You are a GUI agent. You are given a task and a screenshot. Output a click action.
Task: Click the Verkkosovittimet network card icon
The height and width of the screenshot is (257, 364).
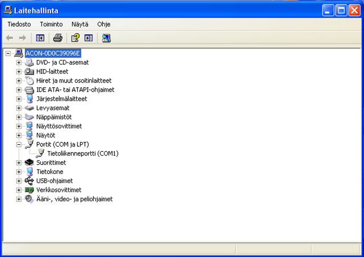click(29, 190)
